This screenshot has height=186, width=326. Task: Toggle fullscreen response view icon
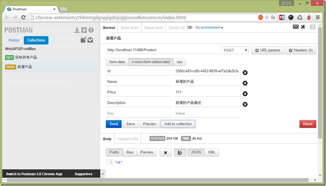166,152
